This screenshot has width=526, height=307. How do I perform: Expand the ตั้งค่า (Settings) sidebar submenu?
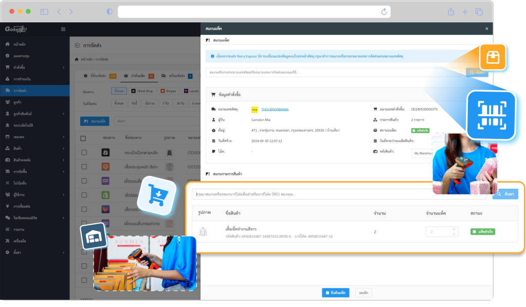[x=64, y=252]
